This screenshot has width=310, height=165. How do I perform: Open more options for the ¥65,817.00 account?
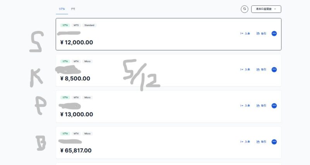274,142
